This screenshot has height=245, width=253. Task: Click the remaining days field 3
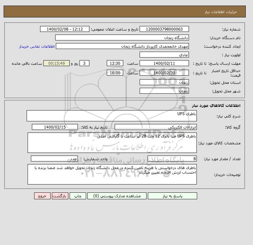pos(84,63)
